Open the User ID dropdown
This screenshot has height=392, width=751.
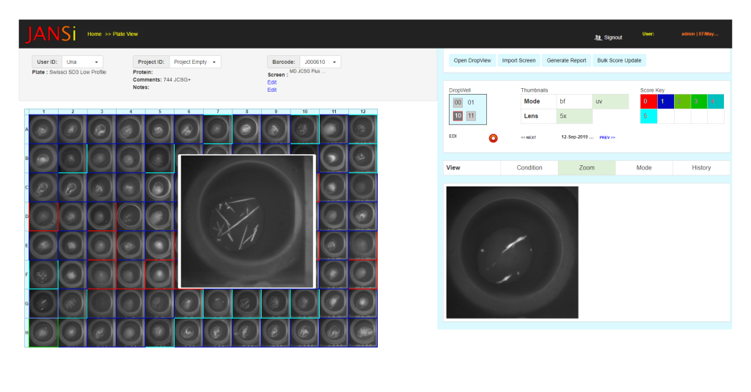coord(82,62)
